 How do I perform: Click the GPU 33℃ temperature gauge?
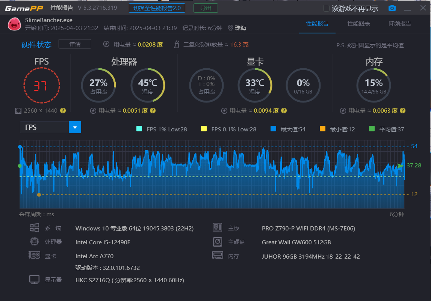point(255,86)
